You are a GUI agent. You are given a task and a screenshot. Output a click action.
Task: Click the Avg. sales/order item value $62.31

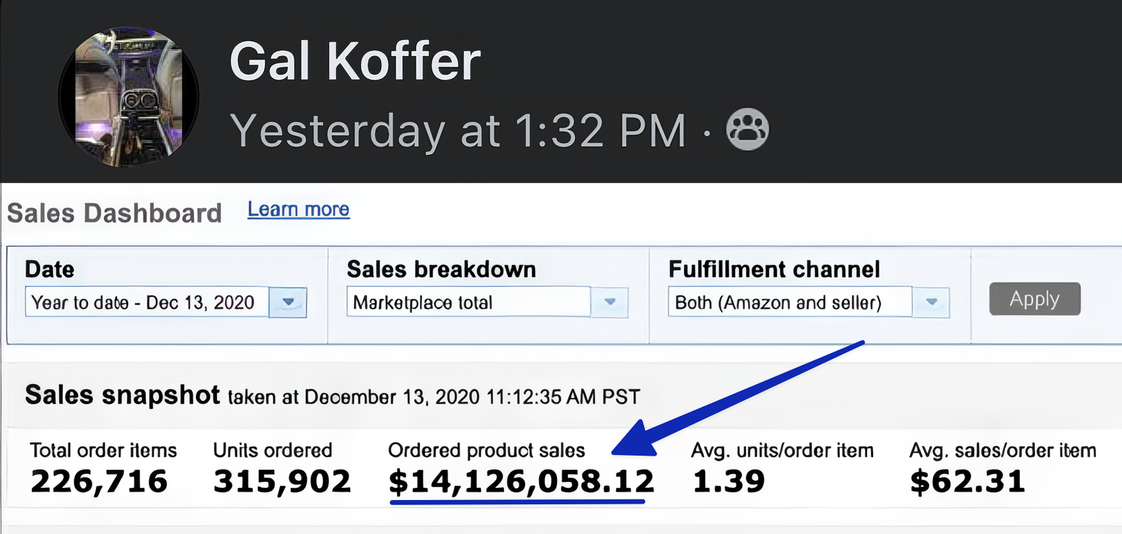[967, 482]
